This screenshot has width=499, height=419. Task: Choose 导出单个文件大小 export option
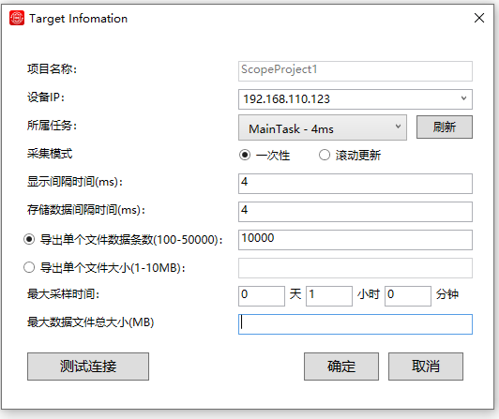[29, 267]
